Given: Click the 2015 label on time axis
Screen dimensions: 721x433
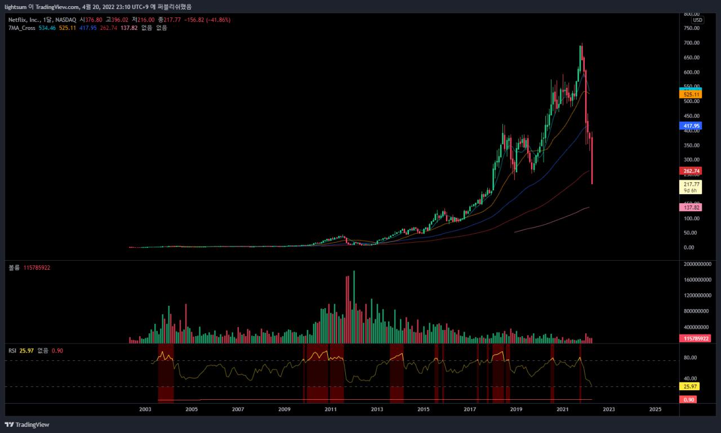Looking at the screenshot, I should [423, 409].
